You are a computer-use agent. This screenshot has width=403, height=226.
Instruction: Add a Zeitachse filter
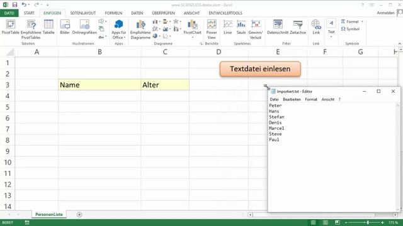point(298,27)
